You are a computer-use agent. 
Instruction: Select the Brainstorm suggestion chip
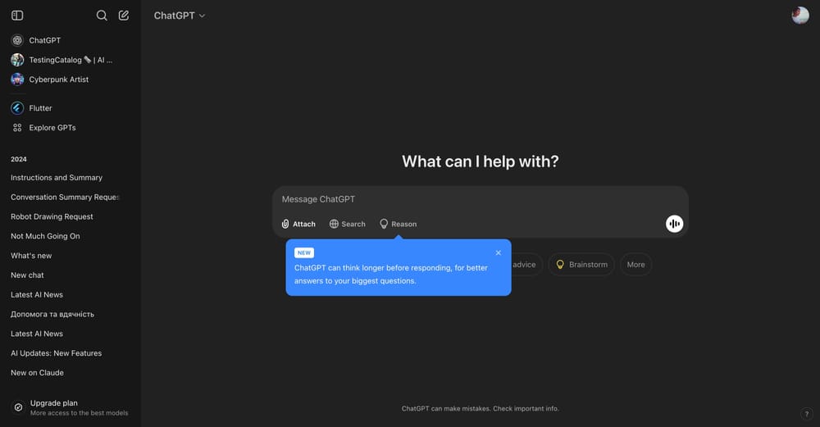point(581,265)
